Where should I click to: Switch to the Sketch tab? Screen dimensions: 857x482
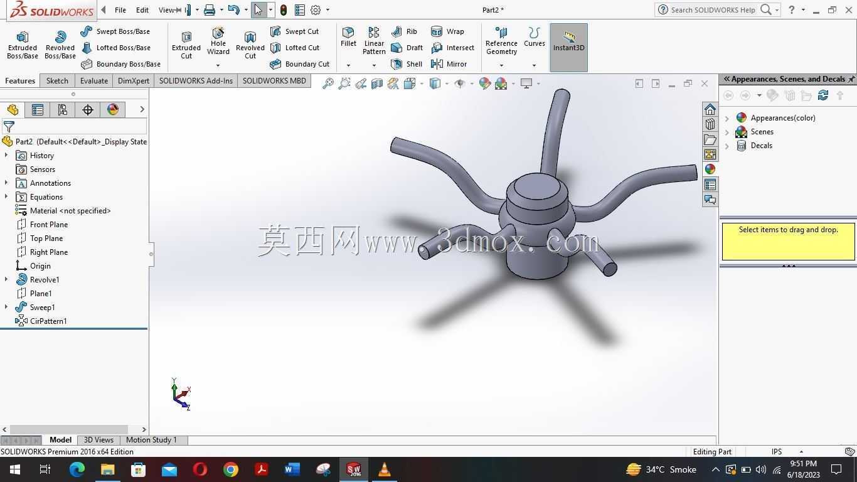(x=57, y=81)
